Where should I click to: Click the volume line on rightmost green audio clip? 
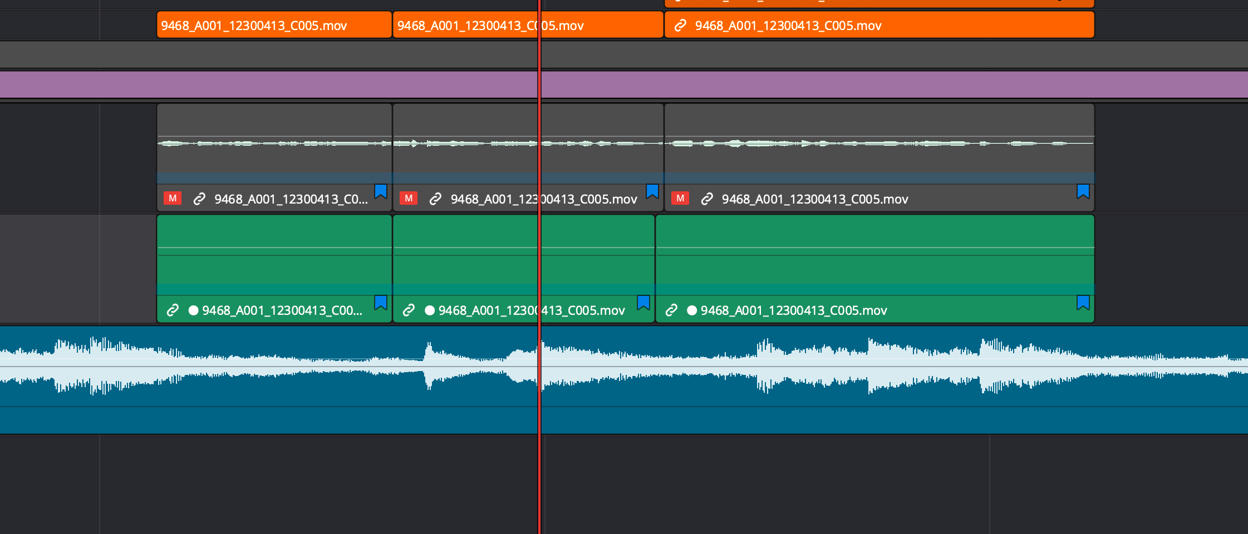(875, 248)
